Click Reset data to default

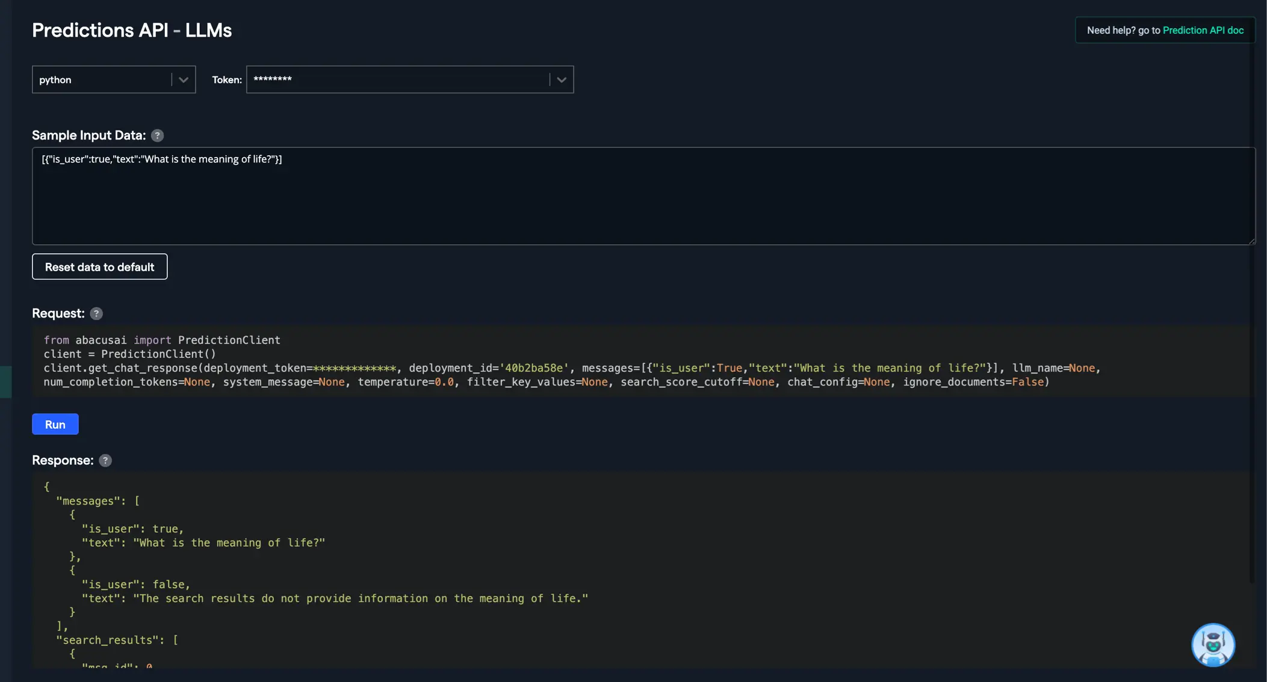click(x=99, y=266)
